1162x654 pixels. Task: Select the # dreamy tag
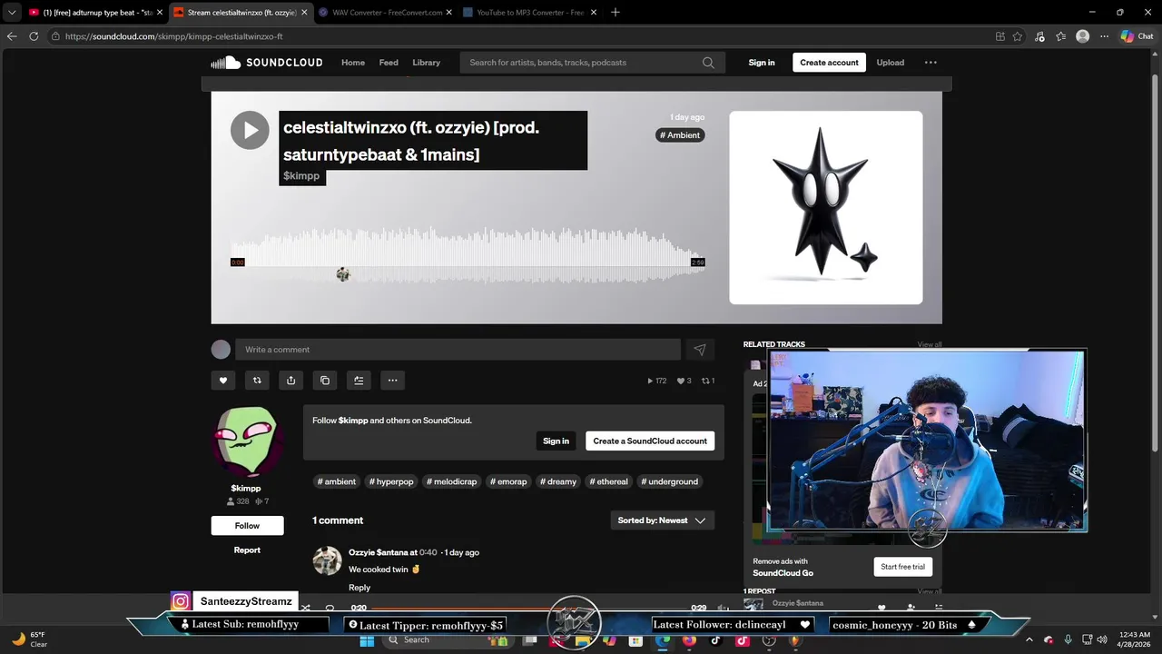[558, 481]
